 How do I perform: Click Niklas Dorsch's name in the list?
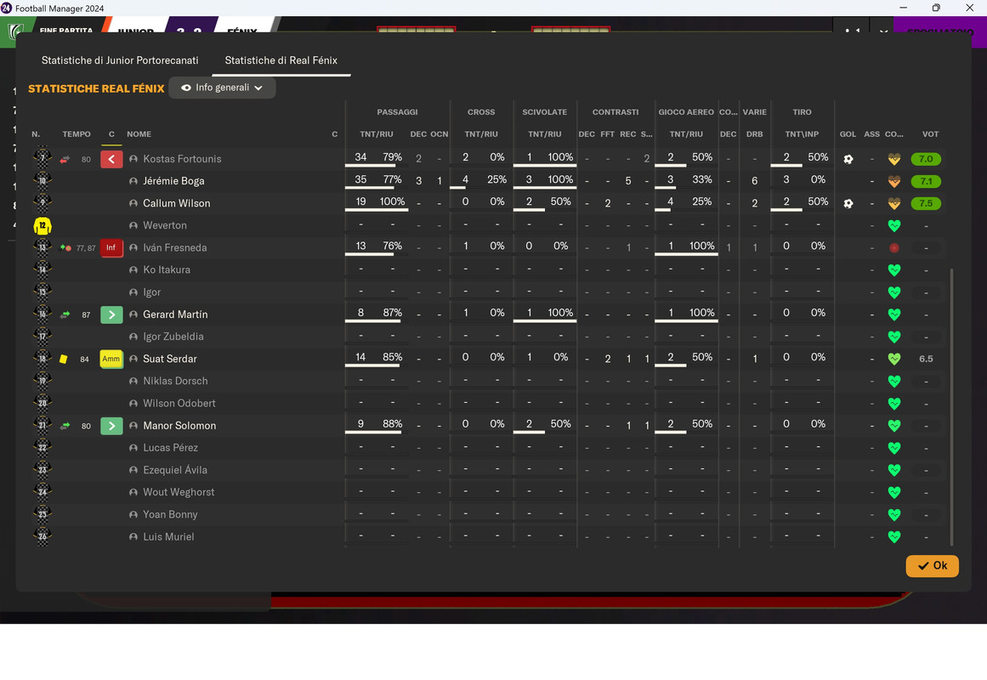(x=176, y=381)
